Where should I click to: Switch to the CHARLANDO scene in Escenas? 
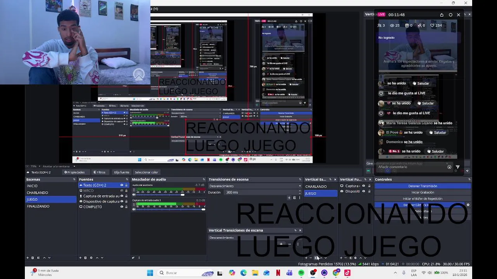[51, 193]
